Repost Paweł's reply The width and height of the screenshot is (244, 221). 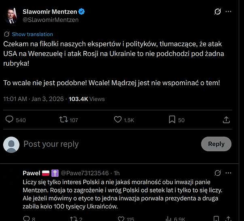coord(74,219)
